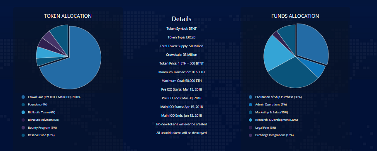Click Facilitation of Ship Purchase legend dot
Image resolution: width=377 pixels, height=151 pixels.
(x=251, y=97)
